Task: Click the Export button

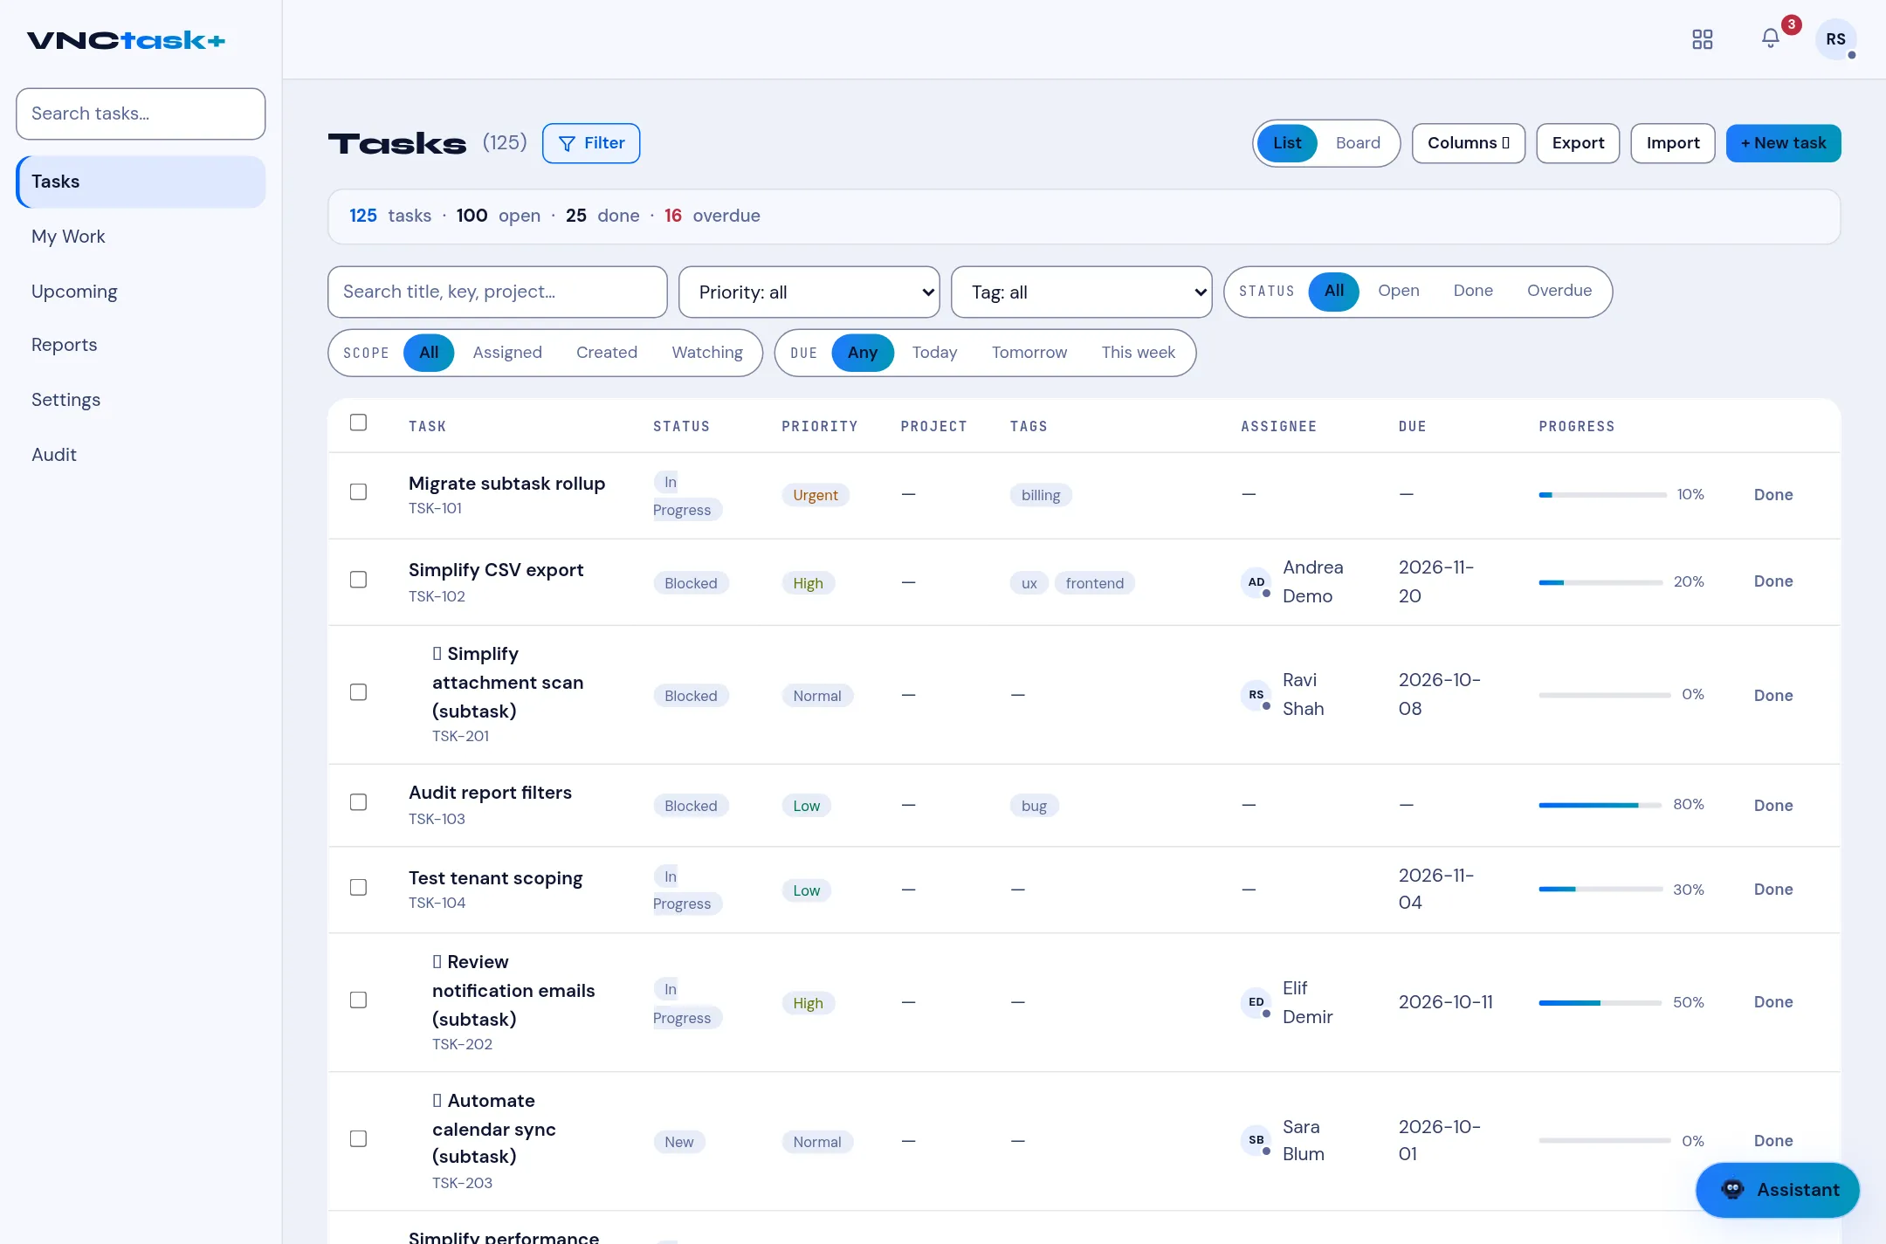Action: click(1578, 143)
